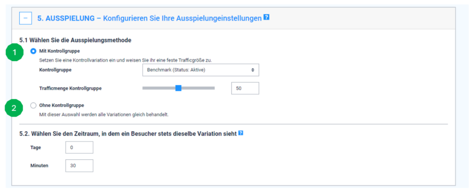Click the 'Trafficmenge Kontrollgruppe' label
This screenshot has height=190, width=471.
(71, 88)
